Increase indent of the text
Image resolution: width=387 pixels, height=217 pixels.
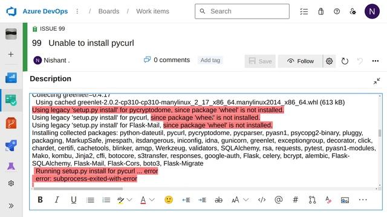202,200
